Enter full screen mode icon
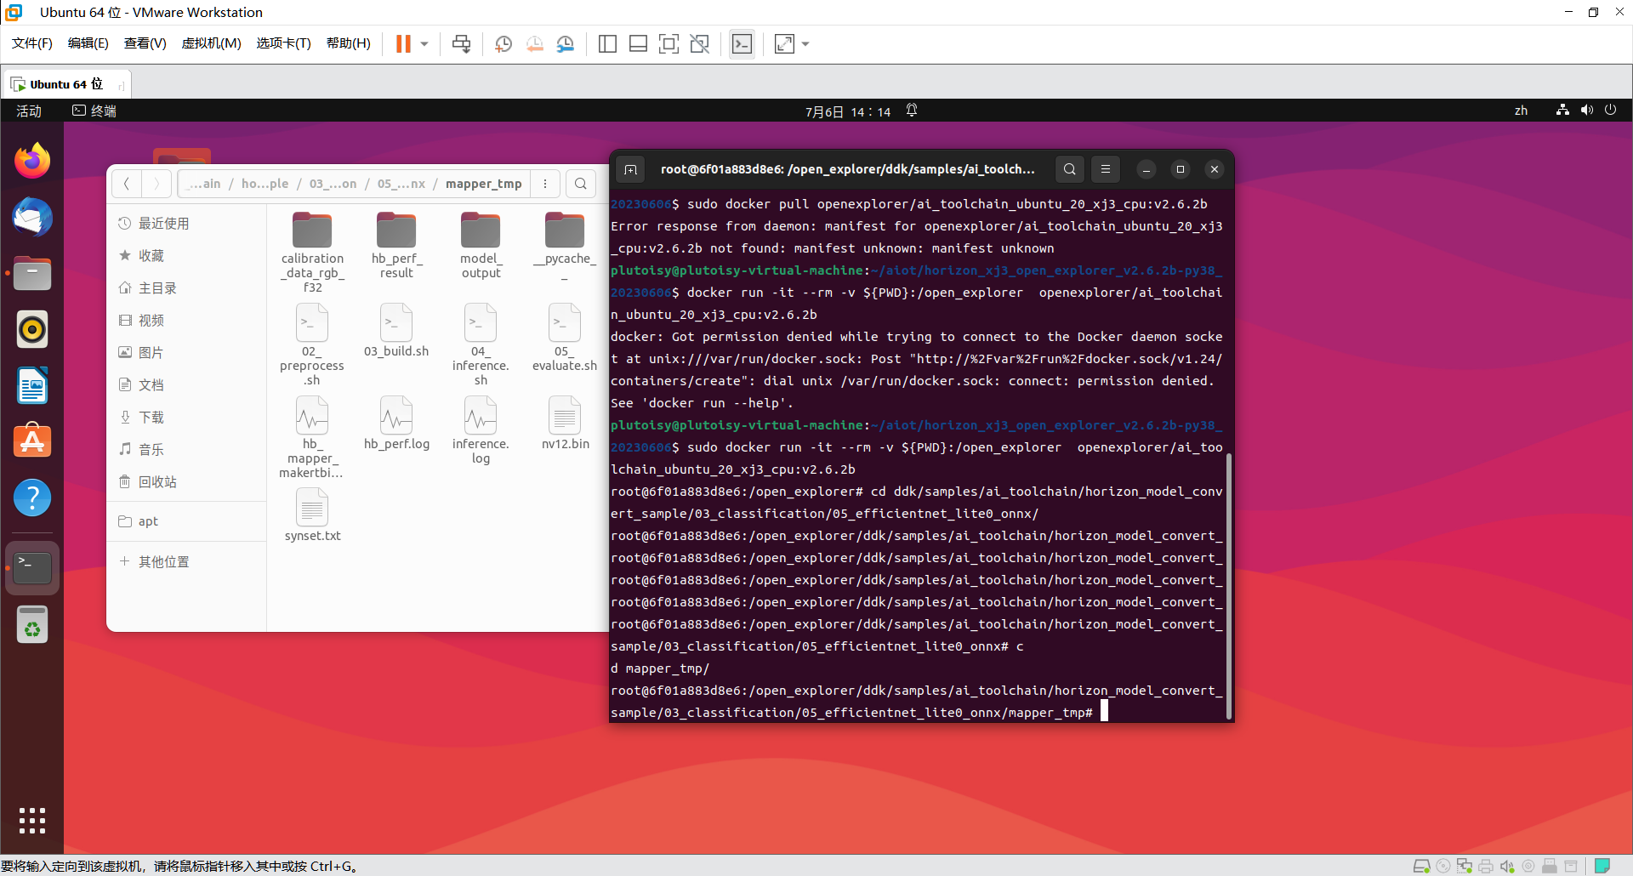Viewport: 1633px width, 876px height. (x=669, y=43)
